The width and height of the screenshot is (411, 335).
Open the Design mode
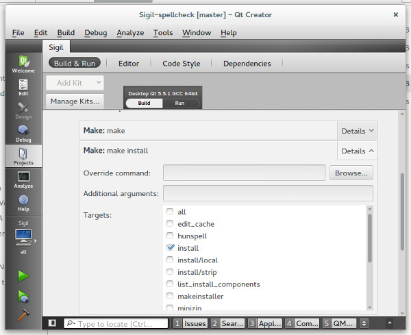click(23, 110)
